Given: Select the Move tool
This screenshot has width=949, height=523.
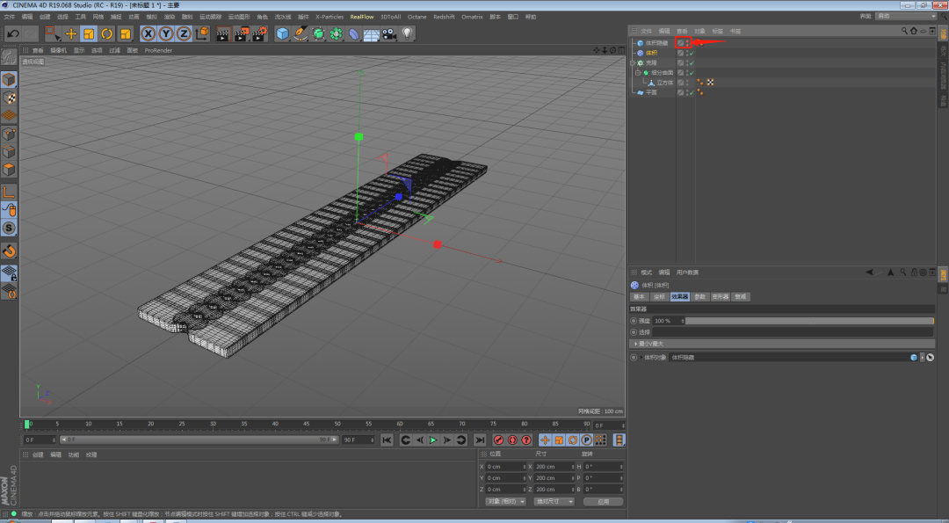Looking at the screenshot, I should [71, 33].
